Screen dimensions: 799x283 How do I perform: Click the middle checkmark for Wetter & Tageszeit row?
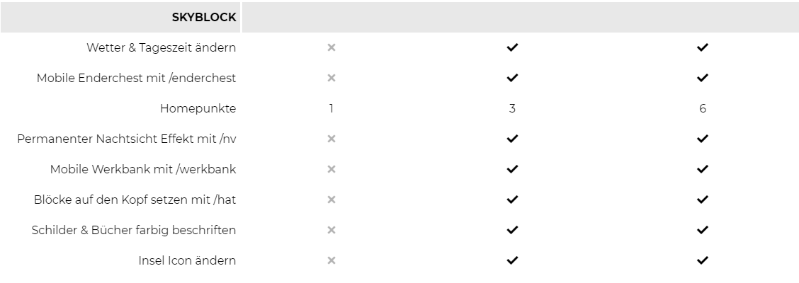(x=512, y=47)
